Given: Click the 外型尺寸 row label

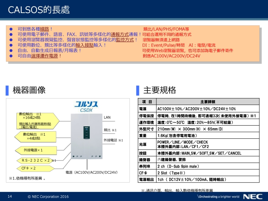Looking at the screenshot, I should [x=147, y=129].
